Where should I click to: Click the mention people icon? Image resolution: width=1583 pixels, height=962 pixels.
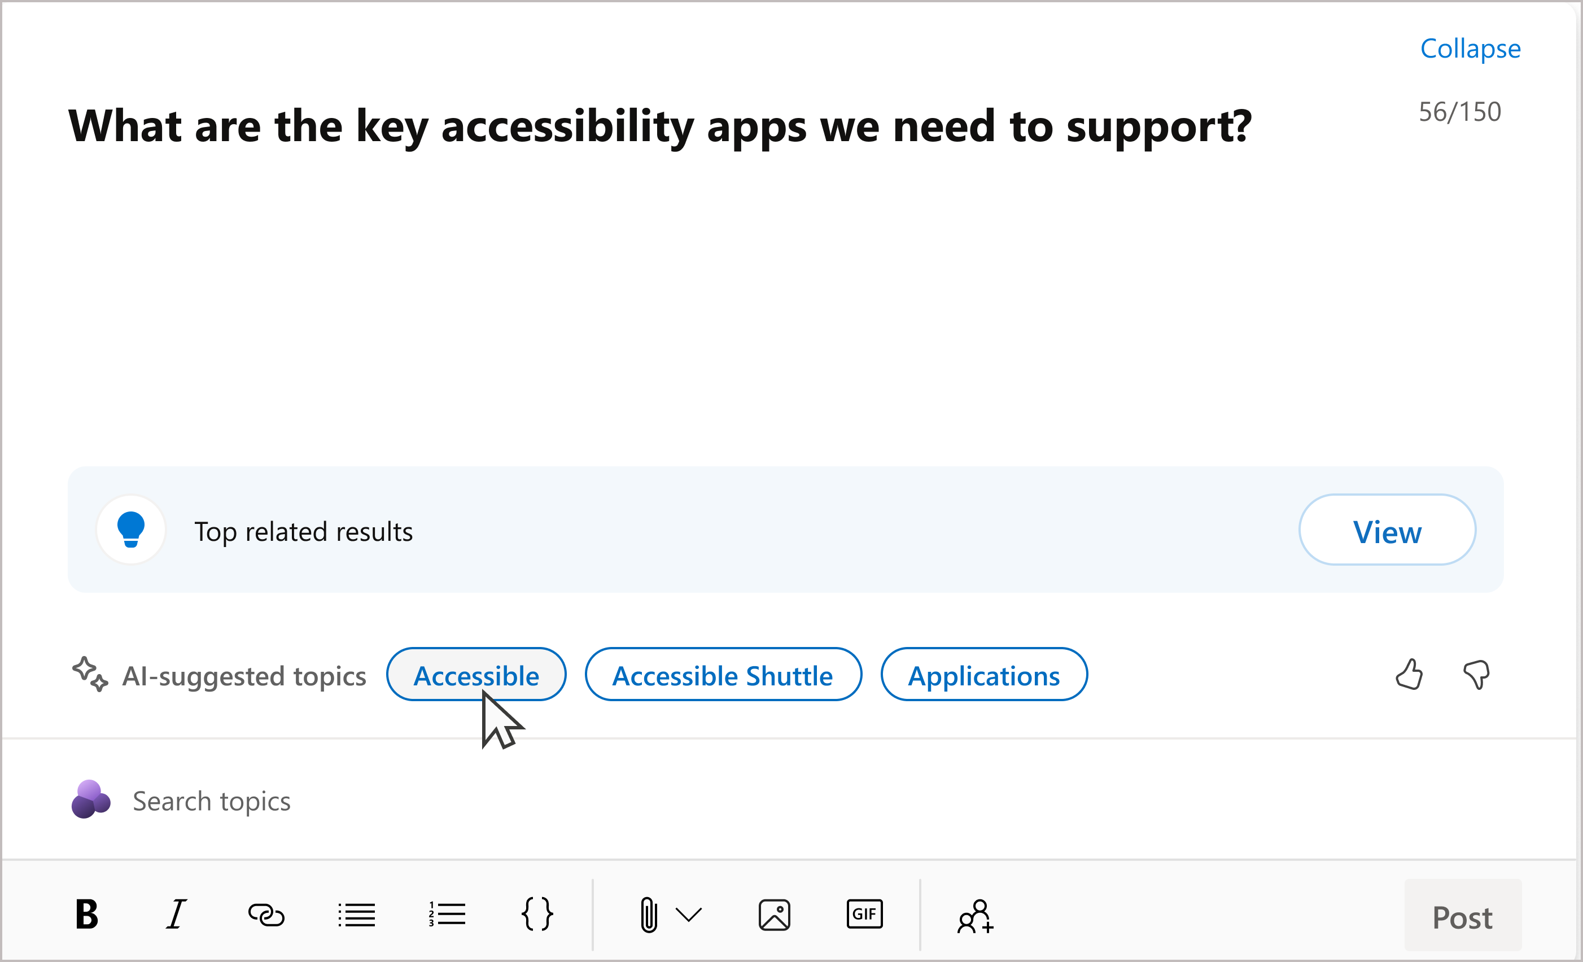(x=974, y=916)
